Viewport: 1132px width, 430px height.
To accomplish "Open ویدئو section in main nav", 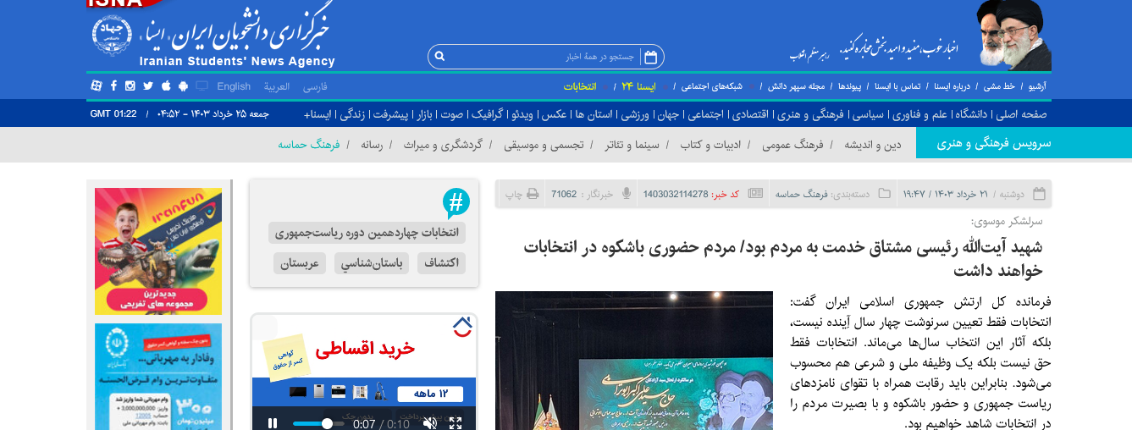I will [522, 113].
